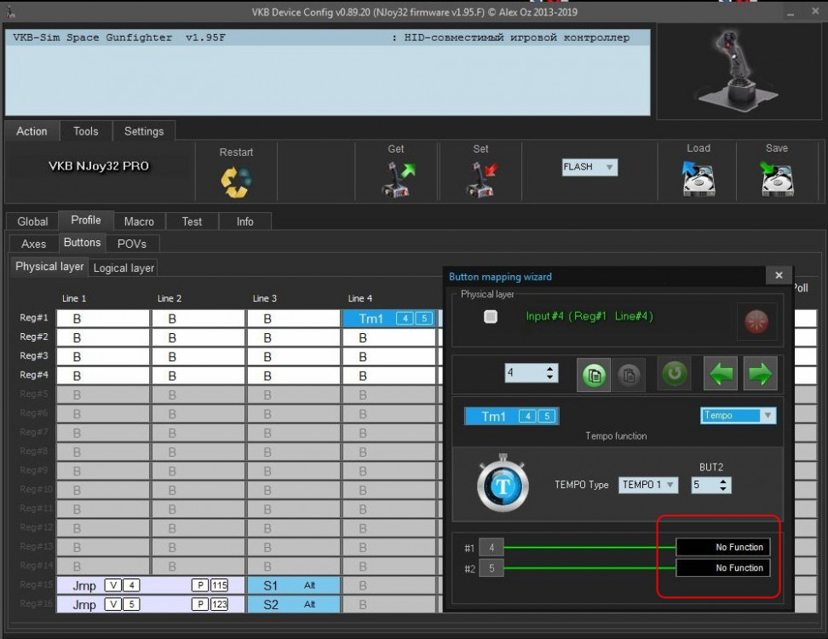
Task: Click the green copy icon in wizard
Action: click(x=595, y=375)
